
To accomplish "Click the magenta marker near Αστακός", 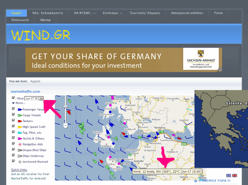I will click(125, 123).
